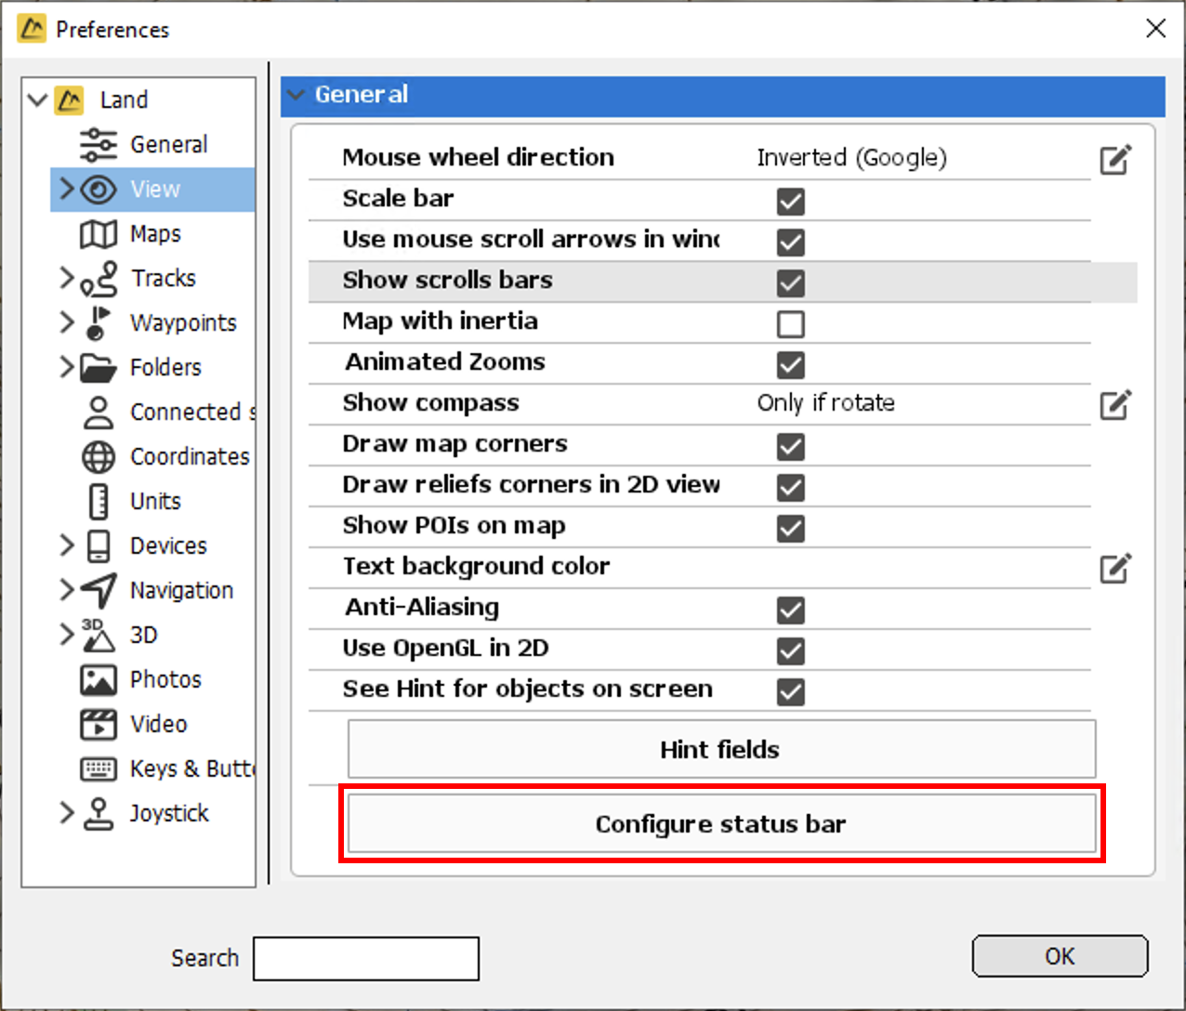The image size is (1186, 1011).
Task: Click the Units ruler icon
Action: [99, 502]
